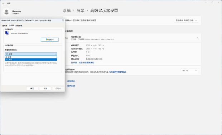
Task: Click the Generic PnP Monitor icon in dialog
Action: 7,33
